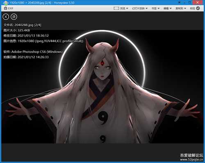Open the 编辑 edit menu
Image resolution: width=205 pixels, height=163 pixels.
[x=167, y=9]
